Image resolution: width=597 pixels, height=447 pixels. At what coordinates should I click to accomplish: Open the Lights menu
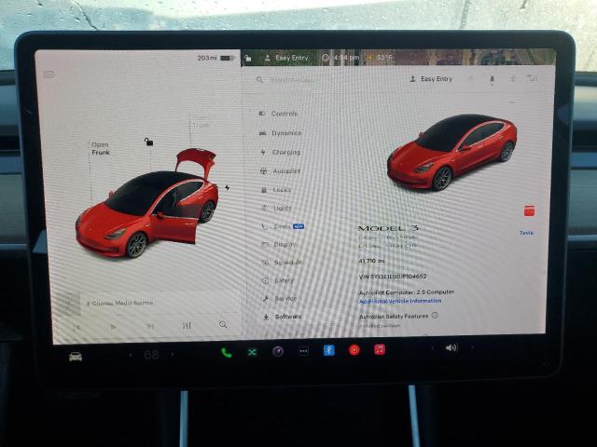click(277, 208)
